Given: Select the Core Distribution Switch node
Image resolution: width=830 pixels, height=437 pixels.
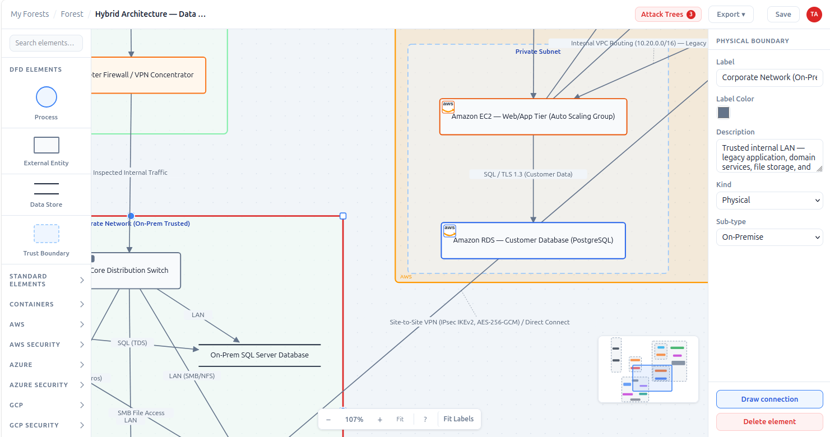Looking at the screenshot, I should tap(135, 271).
